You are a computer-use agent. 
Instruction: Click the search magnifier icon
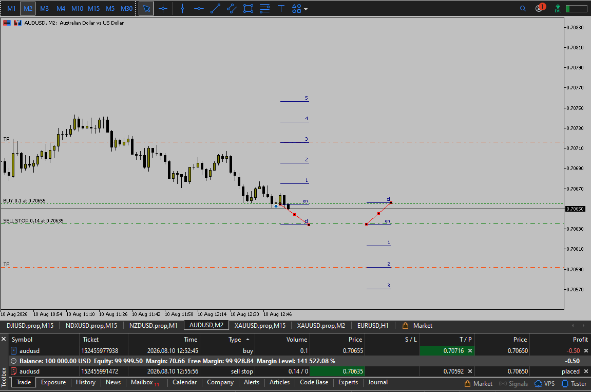(523, 8)
